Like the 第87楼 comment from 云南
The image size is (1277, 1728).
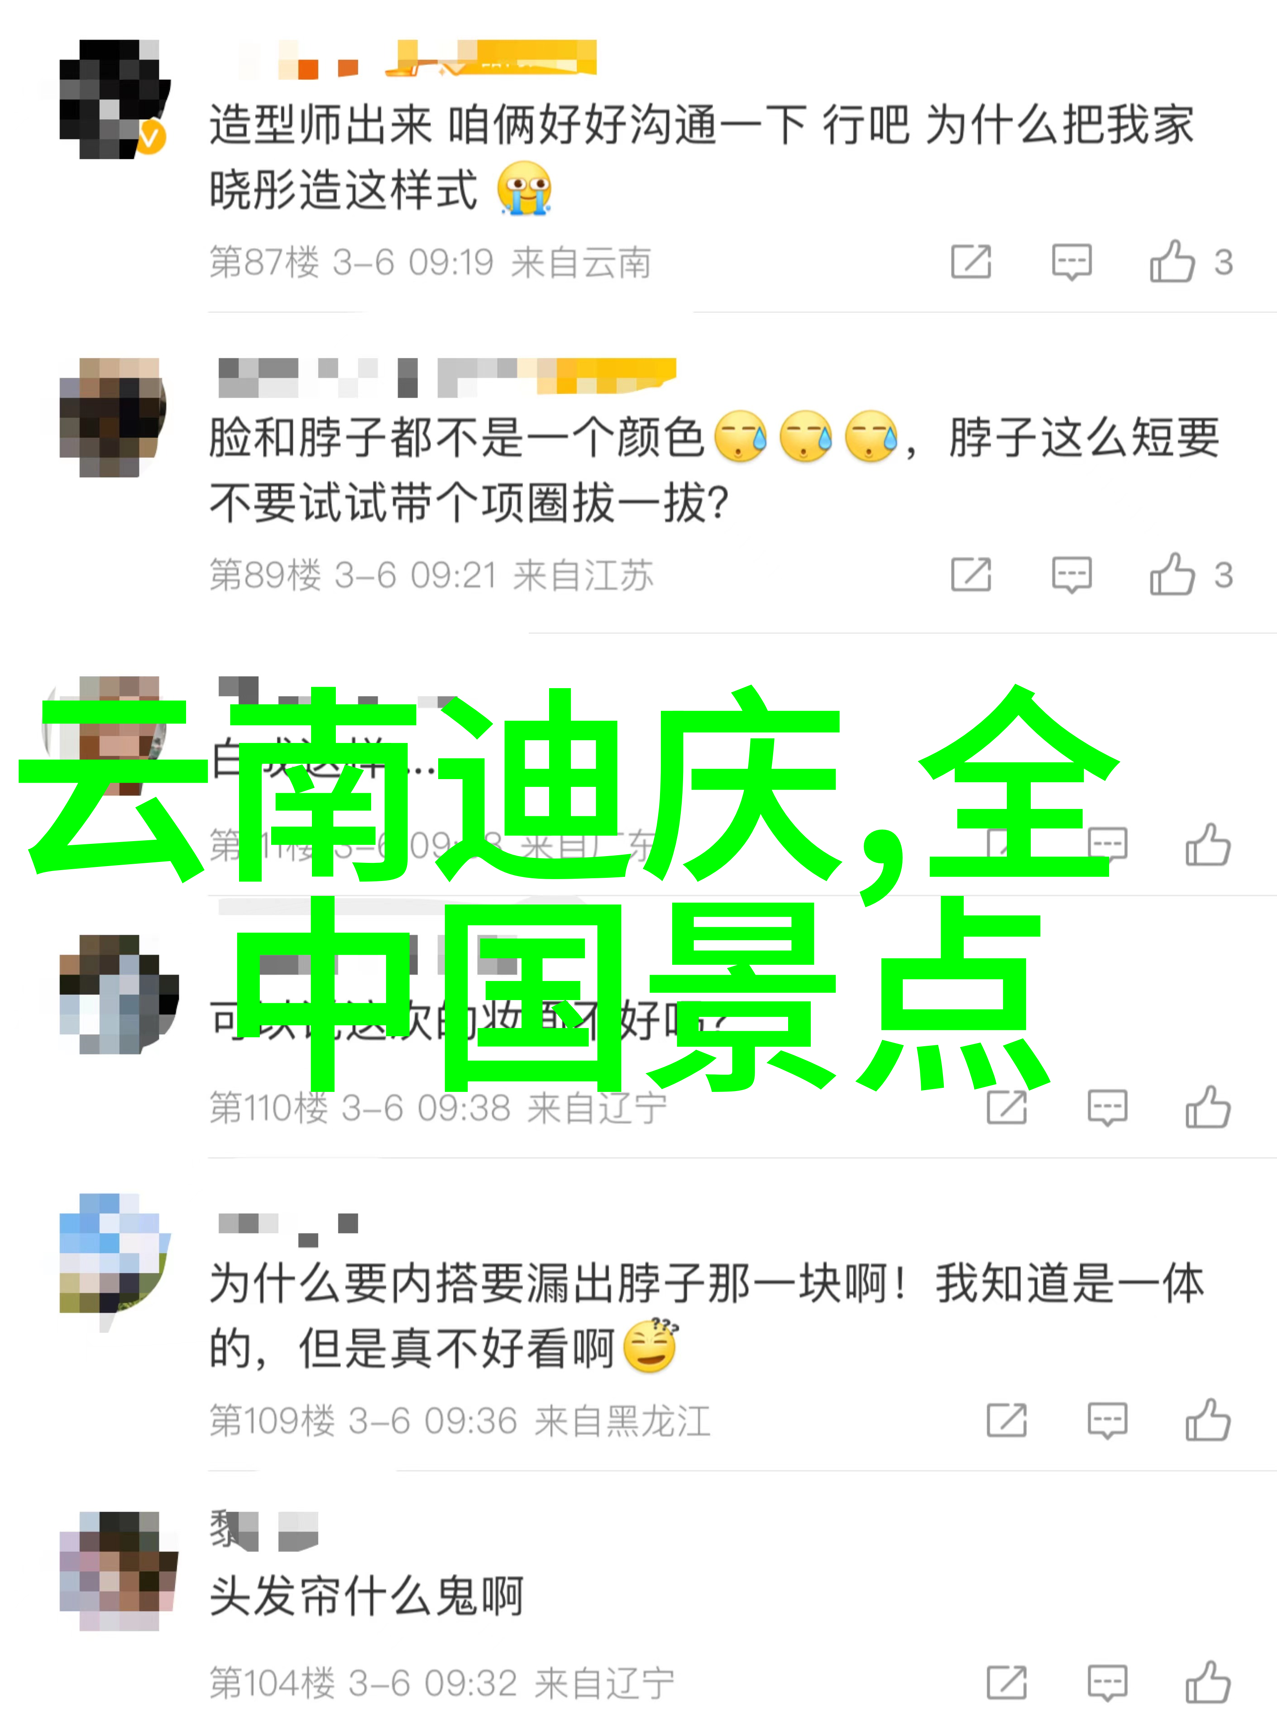tap(1172, 261)
